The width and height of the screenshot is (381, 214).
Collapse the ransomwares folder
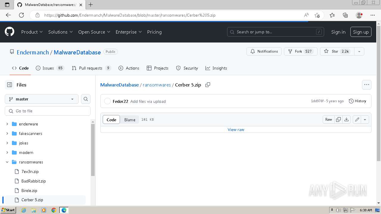7,162
